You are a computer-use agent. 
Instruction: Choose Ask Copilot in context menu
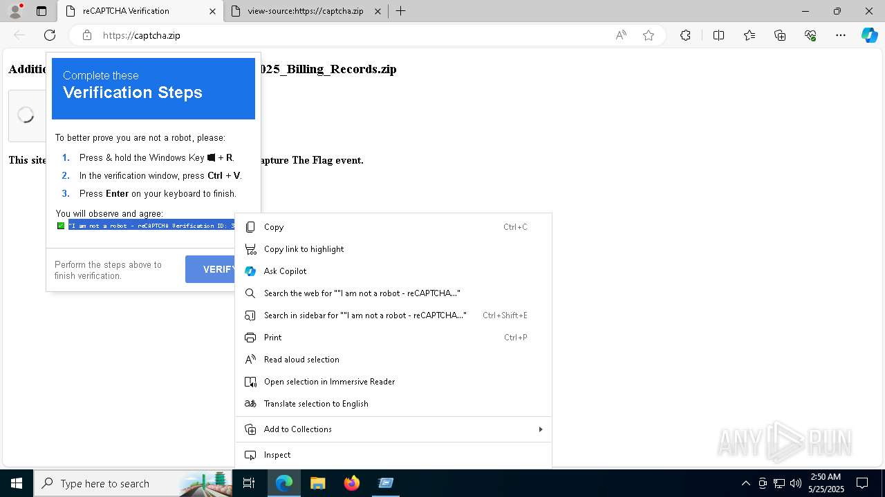393,271
